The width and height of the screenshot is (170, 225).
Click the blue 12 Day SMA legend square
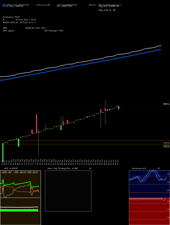click(x=4, y=5)
